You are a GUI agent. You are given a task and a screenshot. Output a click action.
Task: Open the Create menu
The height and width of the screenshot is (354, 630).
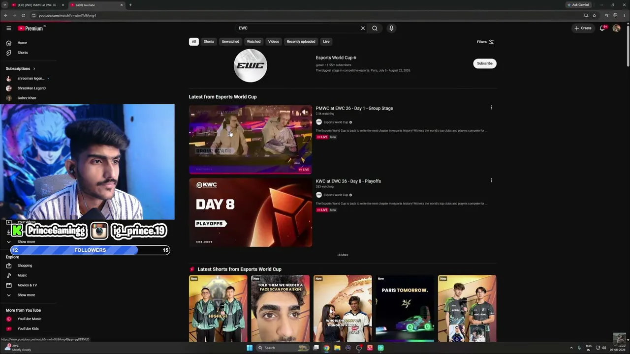[x=583, y=28]
